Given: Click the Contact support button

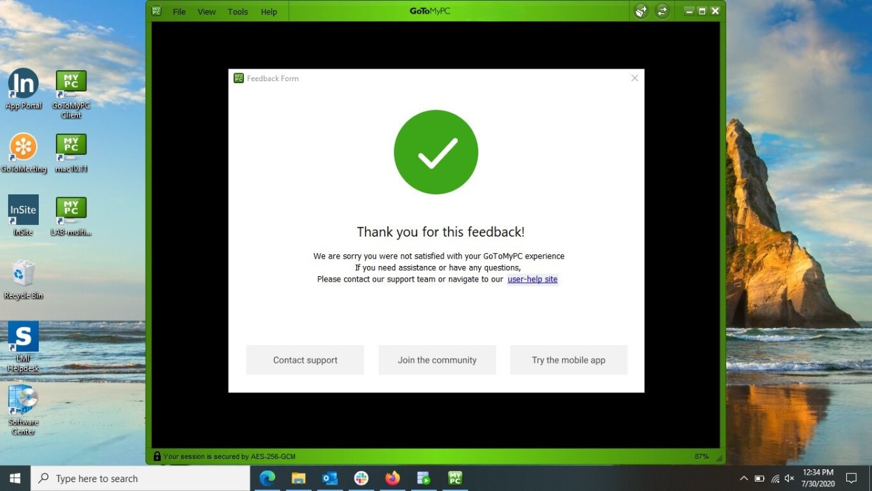Looking at the screenshot, I should [x=305, y=360].
